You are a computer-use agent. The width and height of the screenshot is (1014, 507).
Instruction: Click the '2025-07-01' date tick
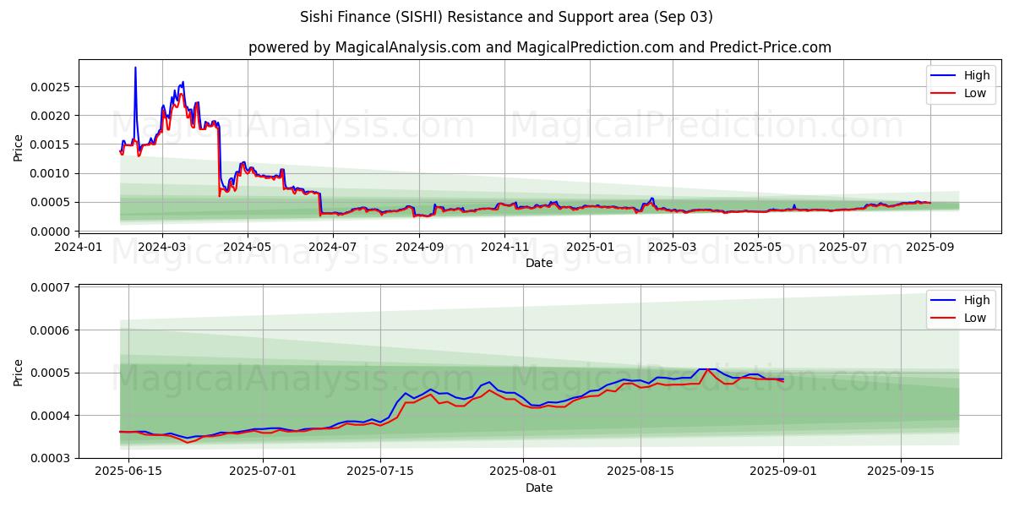263,472
